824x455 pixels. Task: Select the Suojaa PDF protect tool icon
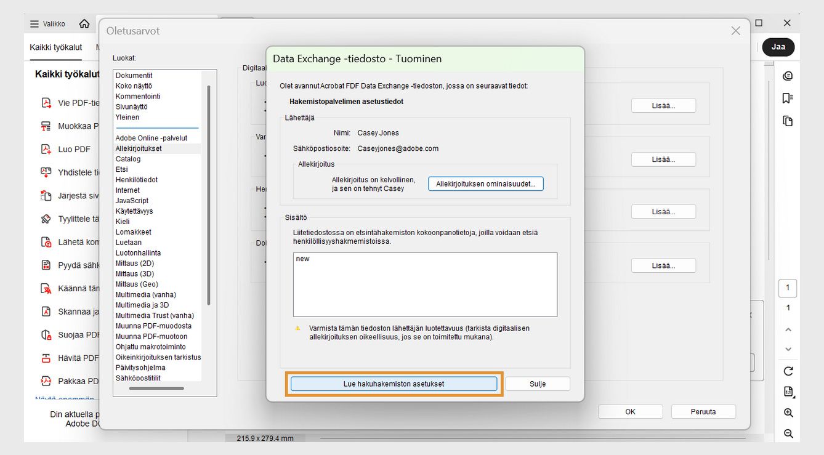(46, 335)
